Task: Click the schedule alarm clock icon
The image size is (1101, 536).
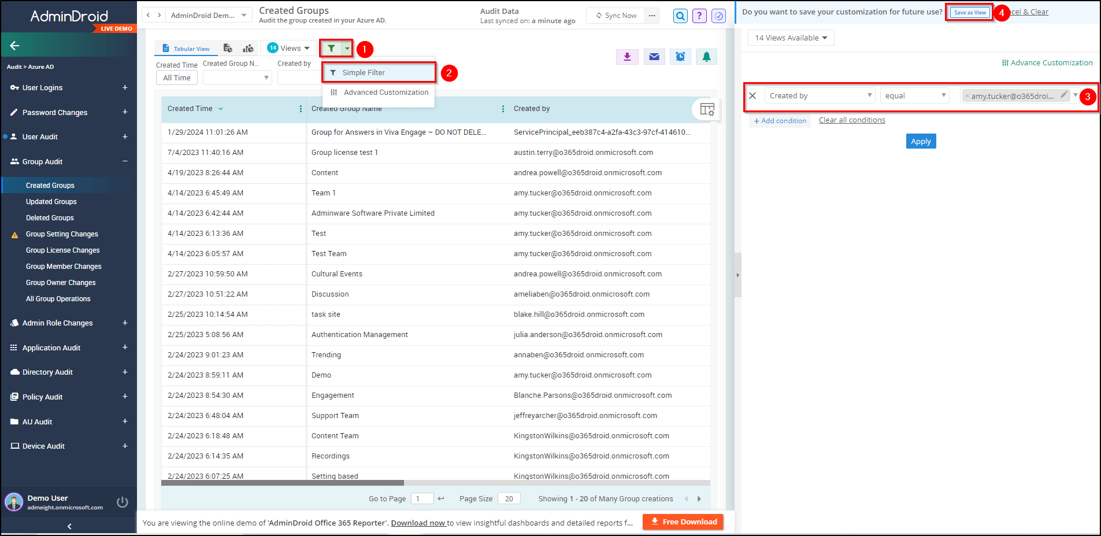Action: 680,57
